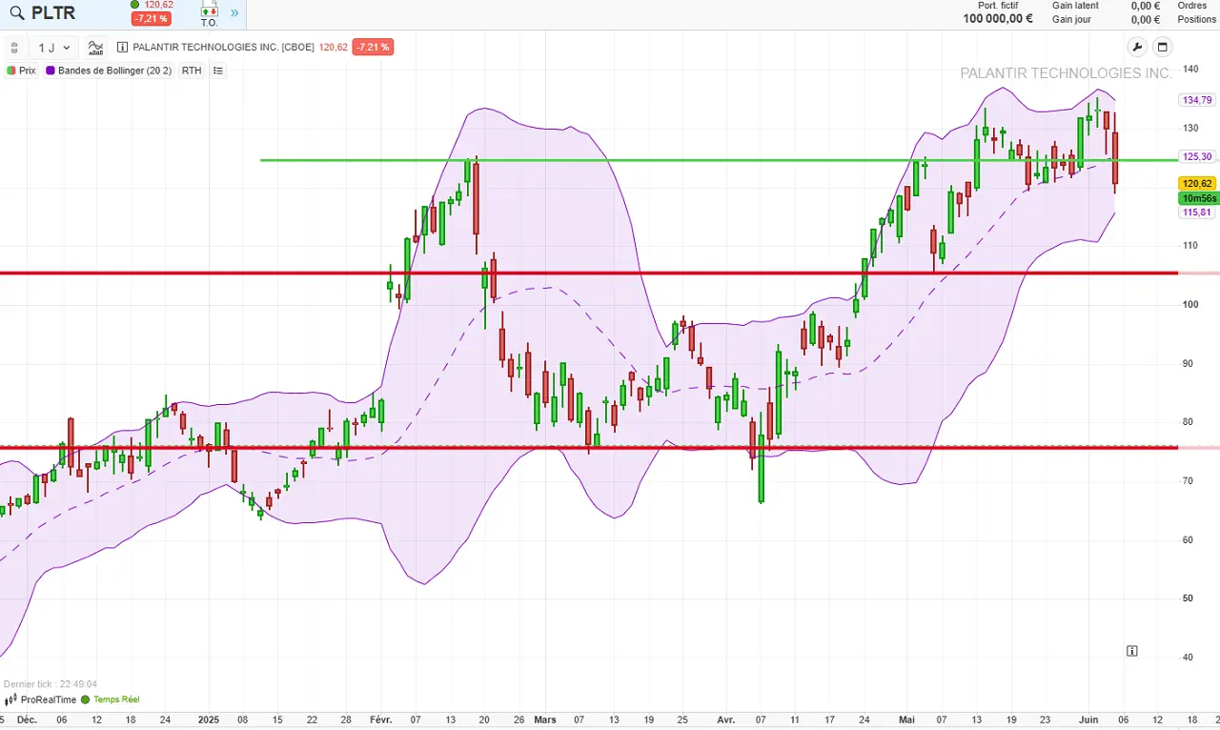
Task: Open the 1 J timeframe dropdown
Action: click(x=53, y=48)
